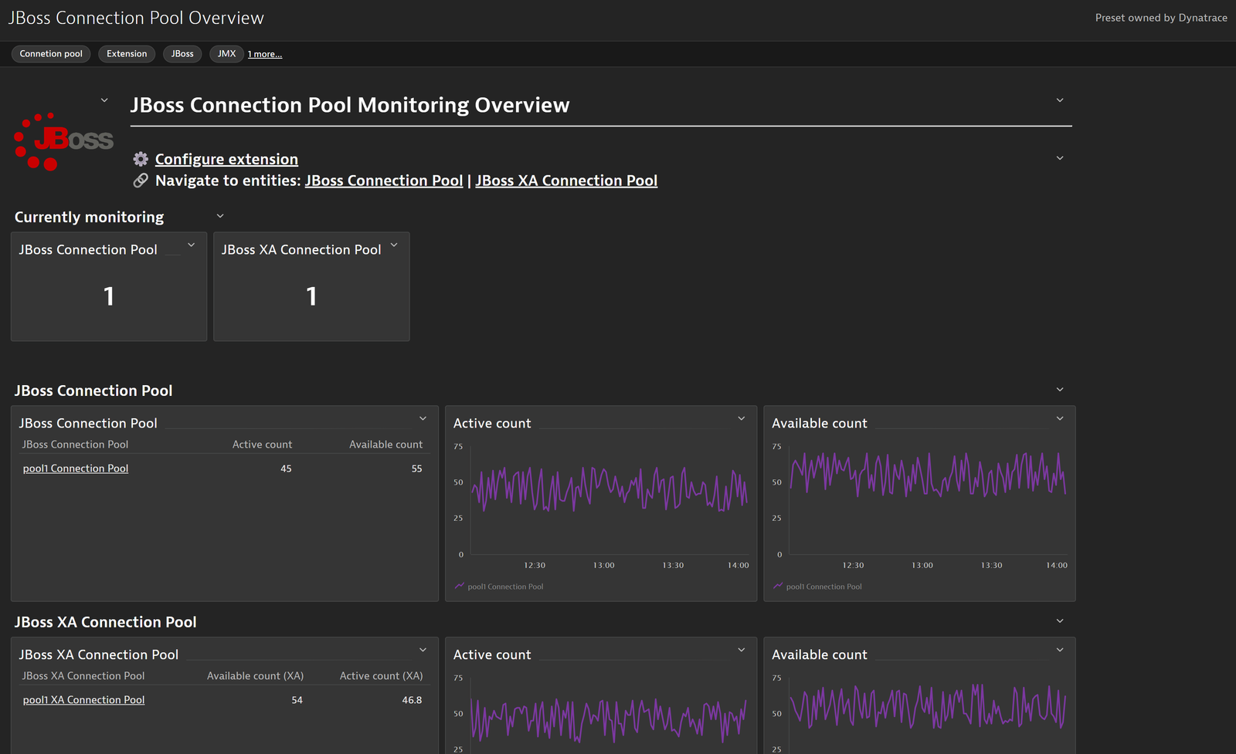Open the JBoss XA Connection Pool count tile menu
Screen dimensions: 1236x754
pos(394,245)
